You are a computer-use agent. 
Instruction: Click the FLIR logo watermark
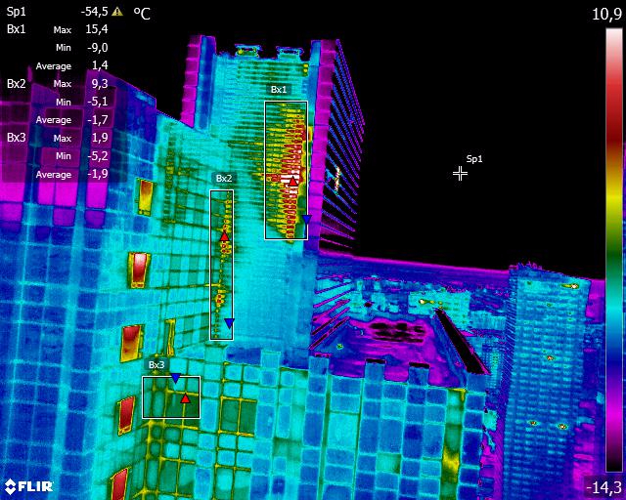[28, 485]
